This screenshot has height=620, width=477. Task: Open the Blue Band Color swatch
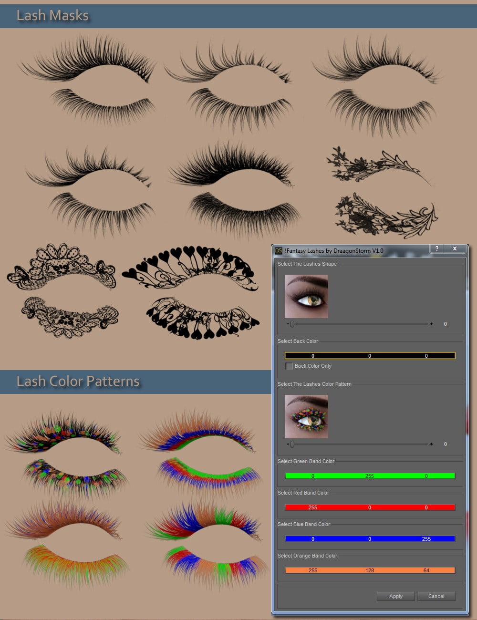click(x=370, y=538)
